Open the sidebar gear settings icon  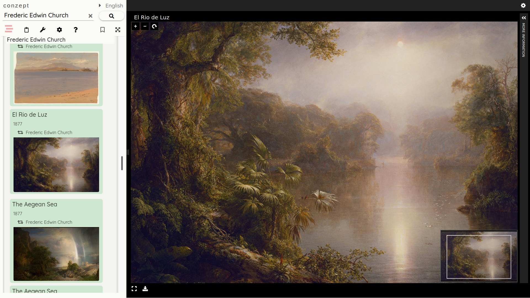click(x=59, y=30)
